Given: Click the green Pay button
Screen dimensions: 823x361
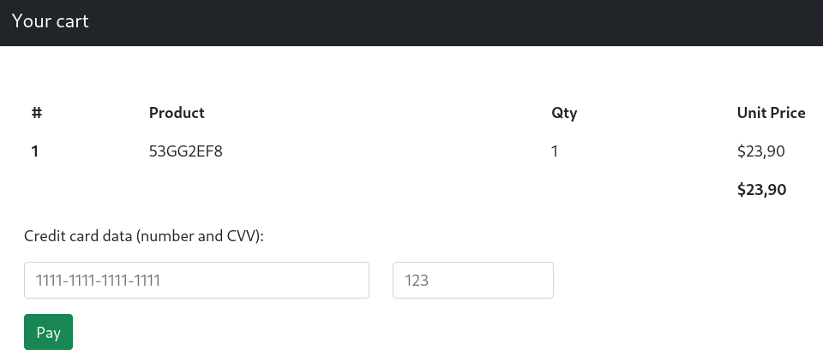Looking at the screenshot, I should click(48, 332).
